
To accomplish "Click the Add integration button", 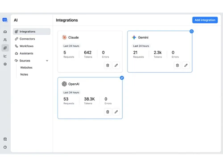I will click(205, 20).
